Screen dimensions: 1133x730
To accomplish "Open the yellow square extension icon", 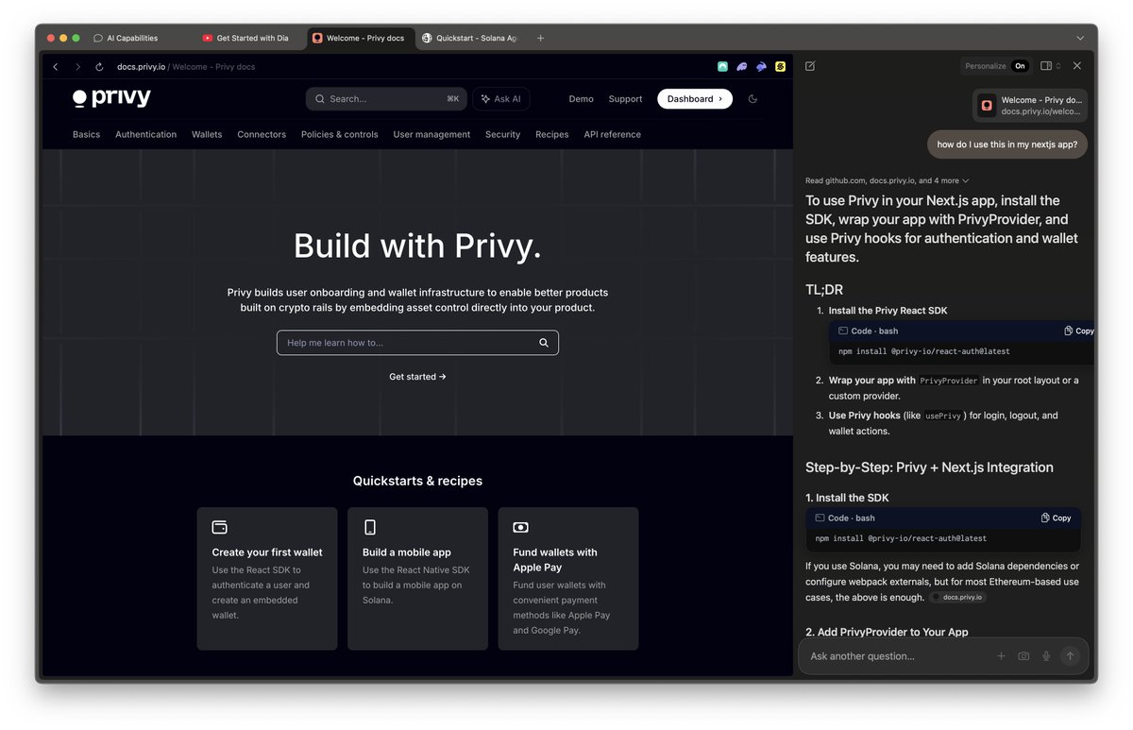I will coord(781,67).
